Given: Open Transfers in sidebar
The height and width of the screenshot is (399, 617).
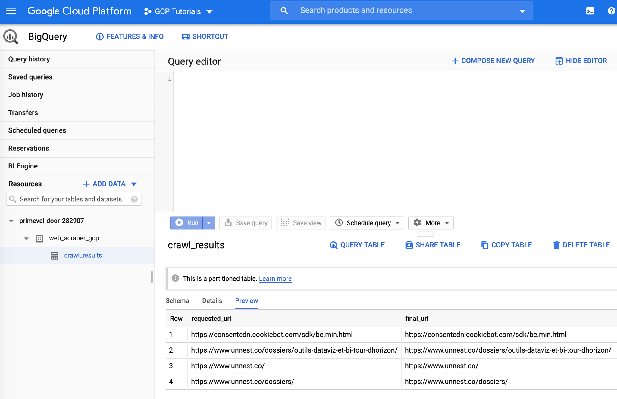Looking at the screenshot, I should coord(77,113).
